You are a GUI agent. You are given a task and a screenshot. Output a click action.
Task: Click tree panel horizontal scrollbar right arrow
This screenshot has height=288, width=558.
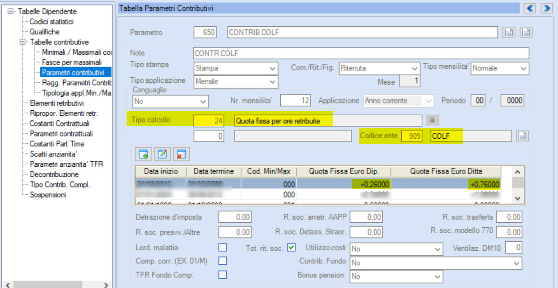tap(107, 285)
